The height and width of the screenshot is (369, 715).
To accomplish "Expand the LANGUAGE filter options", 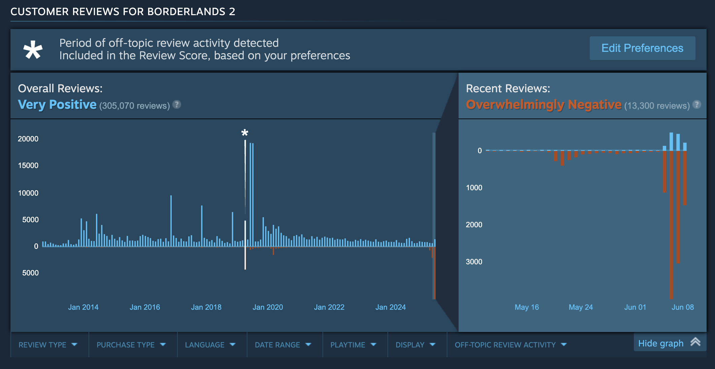I will pyautogui.click(x=209, y=344).
